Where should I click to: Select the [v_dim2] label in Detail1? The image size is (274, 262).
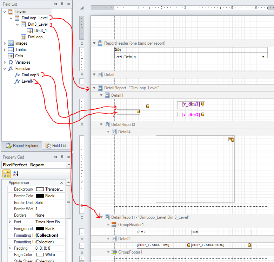[x=191, y=115]
